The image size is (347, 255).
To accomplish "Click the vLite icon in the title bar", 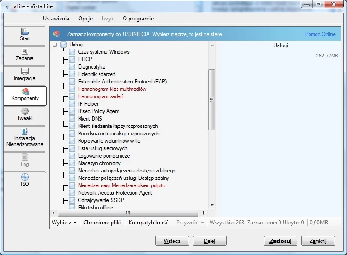I will 6,5.
